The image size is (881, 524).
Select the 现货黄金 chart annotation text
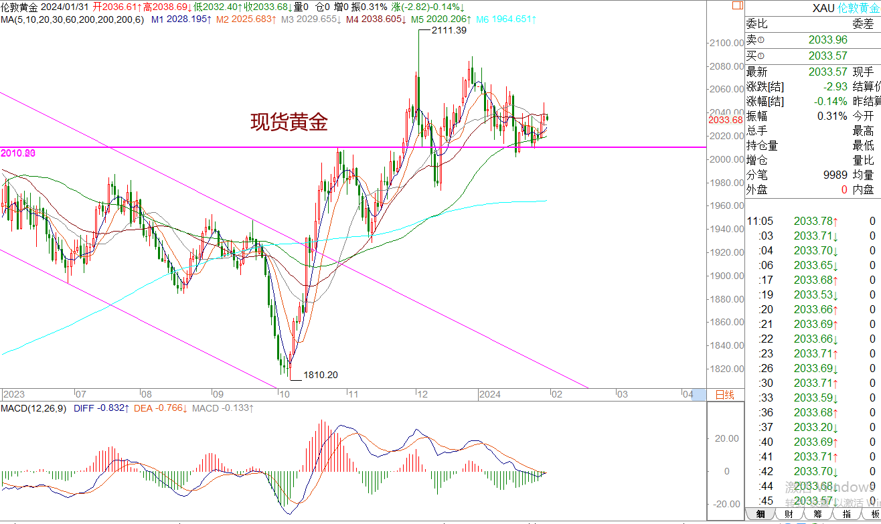coord(289,122)
